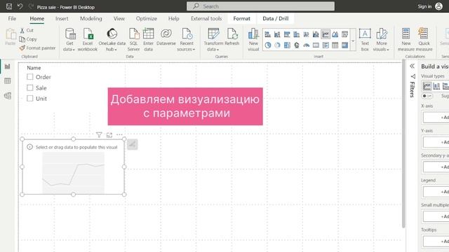Insert a New visual

[x=253, y=40]
